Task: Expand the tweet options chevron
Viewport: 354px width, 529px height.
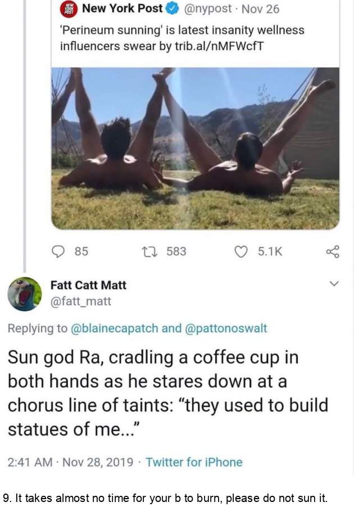Action: tap(333, 284)
